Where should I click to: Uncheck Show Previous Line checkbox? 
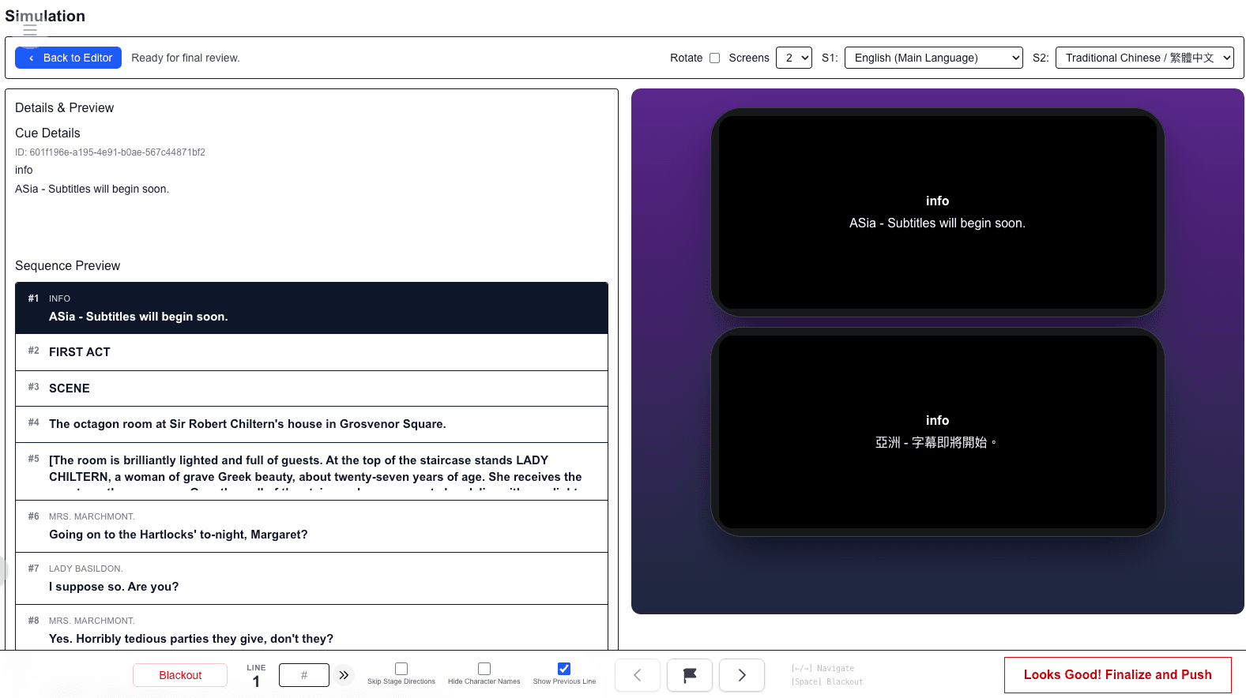pyautogui.click(x=564, y=669)
